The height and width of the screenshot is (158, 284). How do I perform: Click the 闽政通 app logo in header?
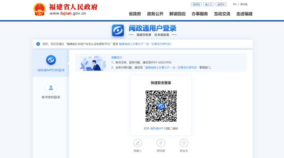(x=118, y=30)
